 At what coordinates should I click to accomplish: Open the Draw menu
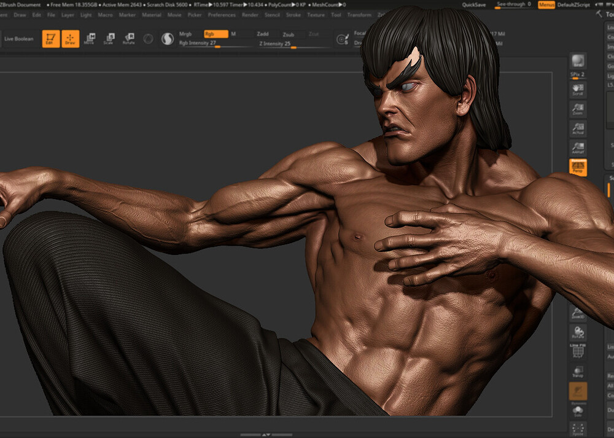point(20,15)
